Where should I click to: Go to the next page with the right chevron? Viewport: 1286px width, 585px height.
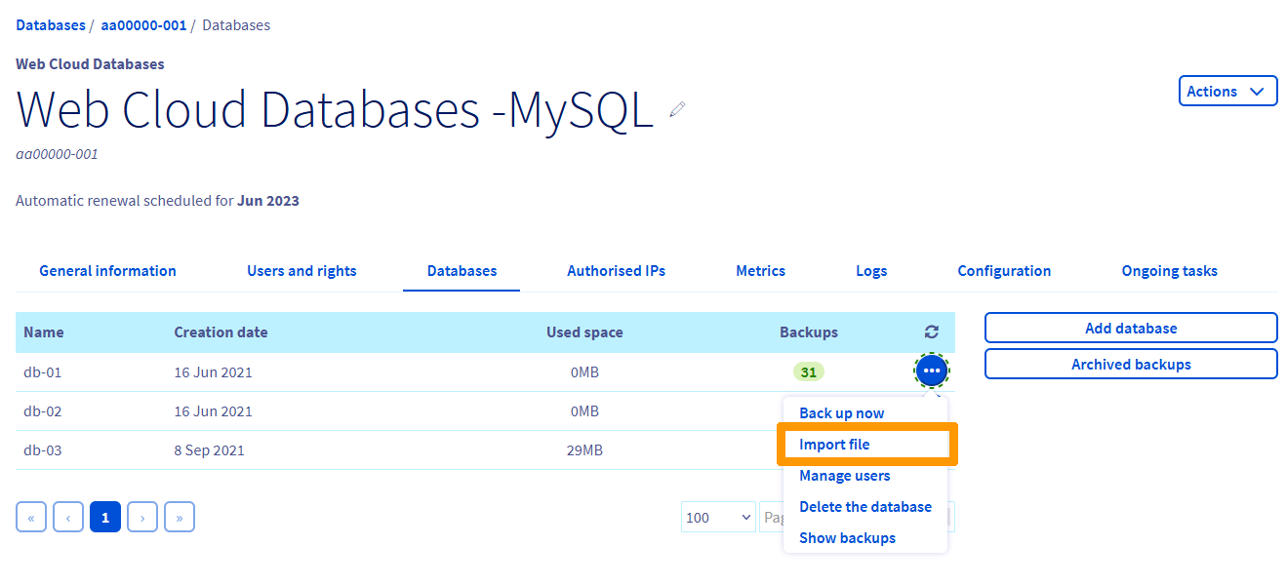[x=141, y=516]
